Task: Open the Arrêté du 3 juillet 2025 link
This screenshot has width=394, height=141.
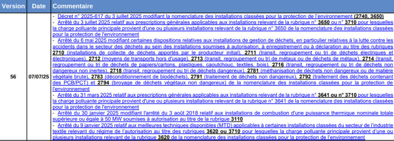Action: [x=223, y=28]
